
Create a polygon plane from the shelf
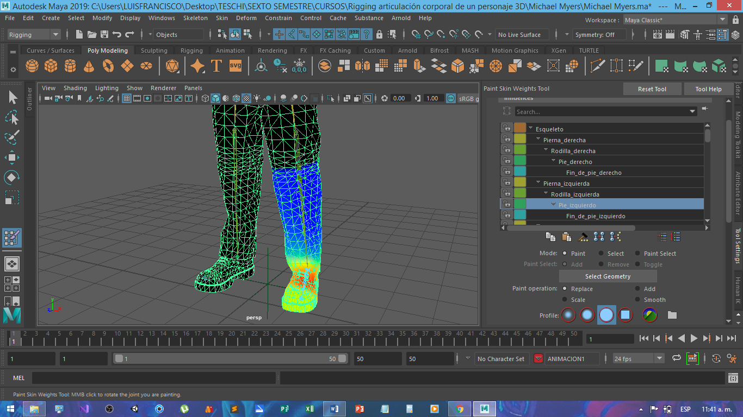coord(127,66)
